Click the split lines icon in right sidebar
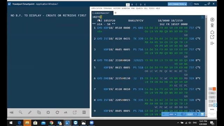The width and height of the screenshot is (224, 126). pyautogui.click(x=212, y=43)
